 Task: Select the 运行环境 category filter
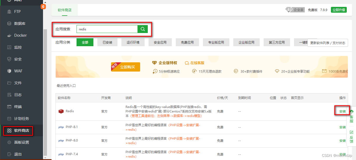click(133, 42)
